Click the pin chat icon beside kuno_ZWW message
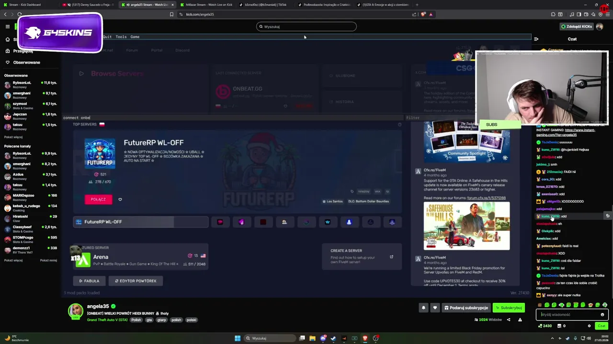Image resolution: width=613 pixels, height=344 pixels. 607,216
